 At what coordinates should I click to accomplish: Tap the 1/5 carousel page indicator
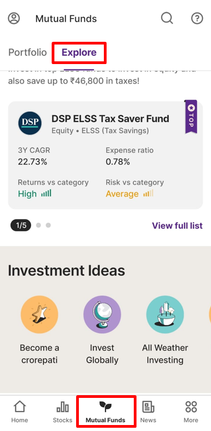tap(21, 226)
